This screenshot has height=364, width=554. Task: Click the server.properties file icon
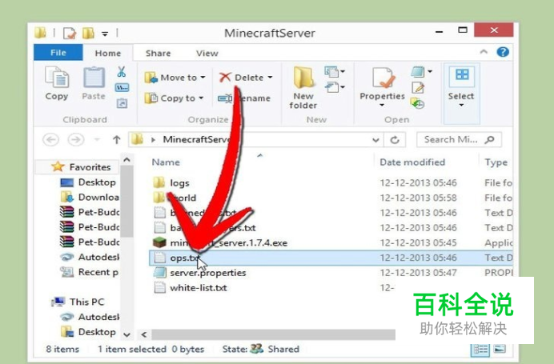(x=160, y=273)
